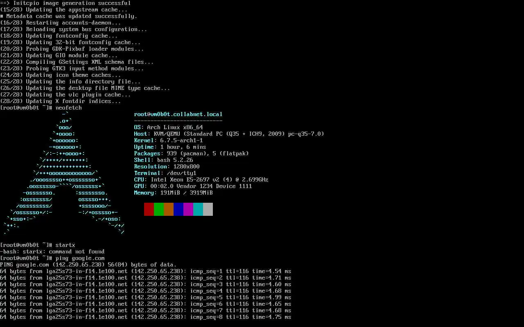This screenshot has width=524, height=327.
Task: Click '(28/28) Updating X fontdir indices...' line
Action: tap(61, 101)
